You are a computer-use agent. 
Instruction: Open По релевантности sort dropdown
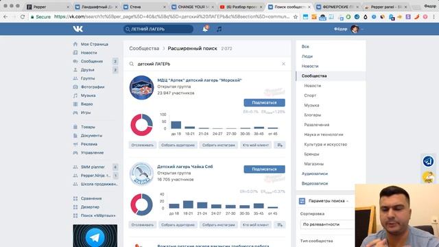click(327, 224)
